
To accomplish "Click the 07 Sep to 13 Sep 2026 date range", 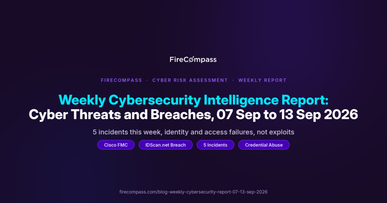I will click(x=287, y=115).
